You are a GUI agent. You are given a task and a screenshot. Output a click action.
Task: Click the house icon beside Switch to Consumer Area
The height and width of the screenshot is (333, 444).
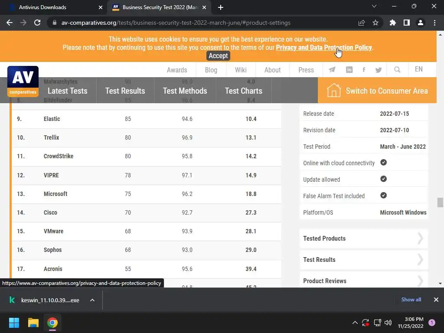pos(333,91)
